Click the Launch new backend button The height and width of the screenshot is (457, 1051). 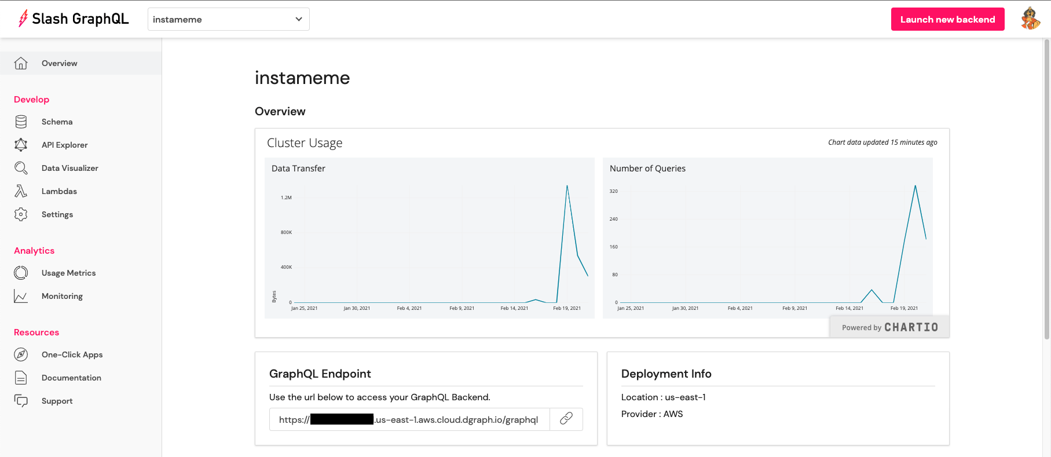947,19
